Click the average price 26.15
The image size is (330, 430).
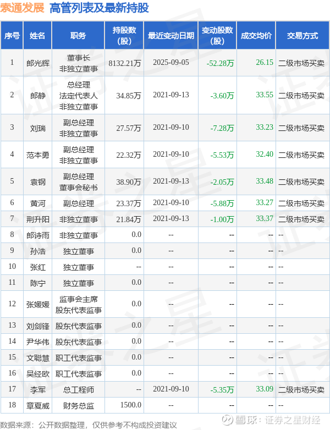pos(265,63)
